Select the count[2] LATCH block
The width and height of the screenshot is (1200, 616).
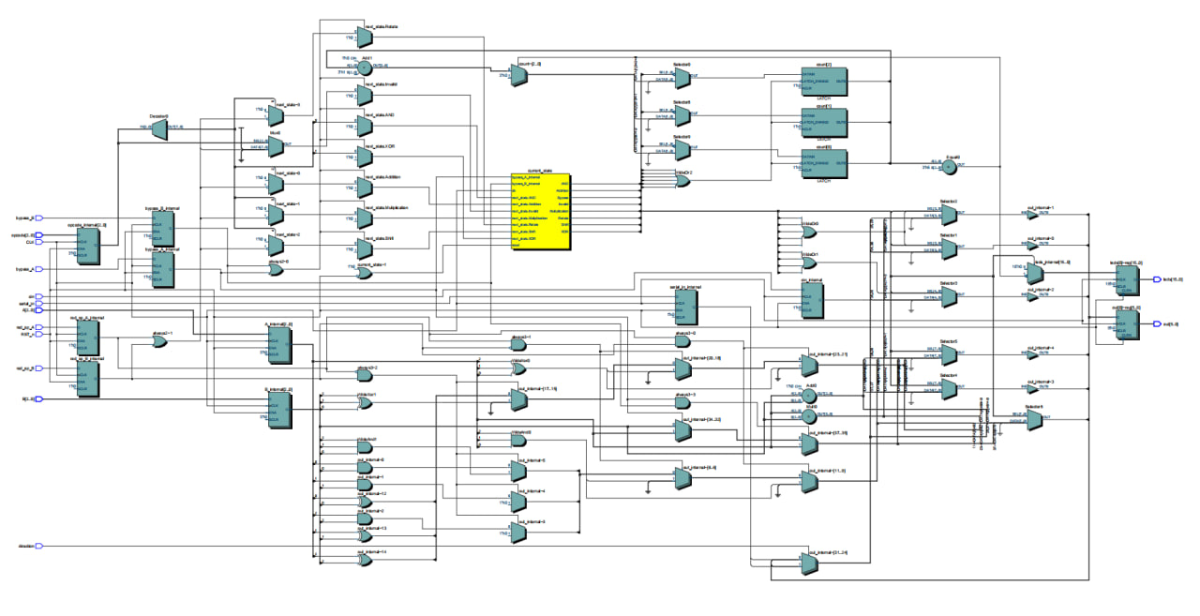tap(825, 81)
